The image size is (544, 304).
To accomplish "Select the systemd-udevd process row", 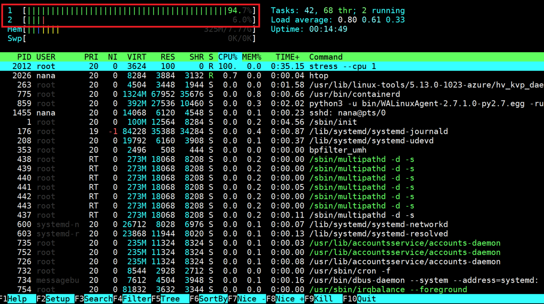I will [272, 141].
